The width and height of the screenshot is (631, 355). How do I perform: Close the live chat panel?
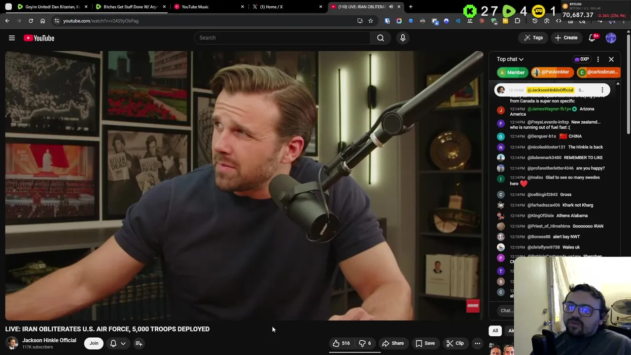pyautogui.click(x=611, y=59)
